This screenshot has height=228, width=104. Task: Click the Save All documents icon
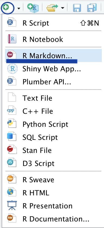click(x=92, y=8)
